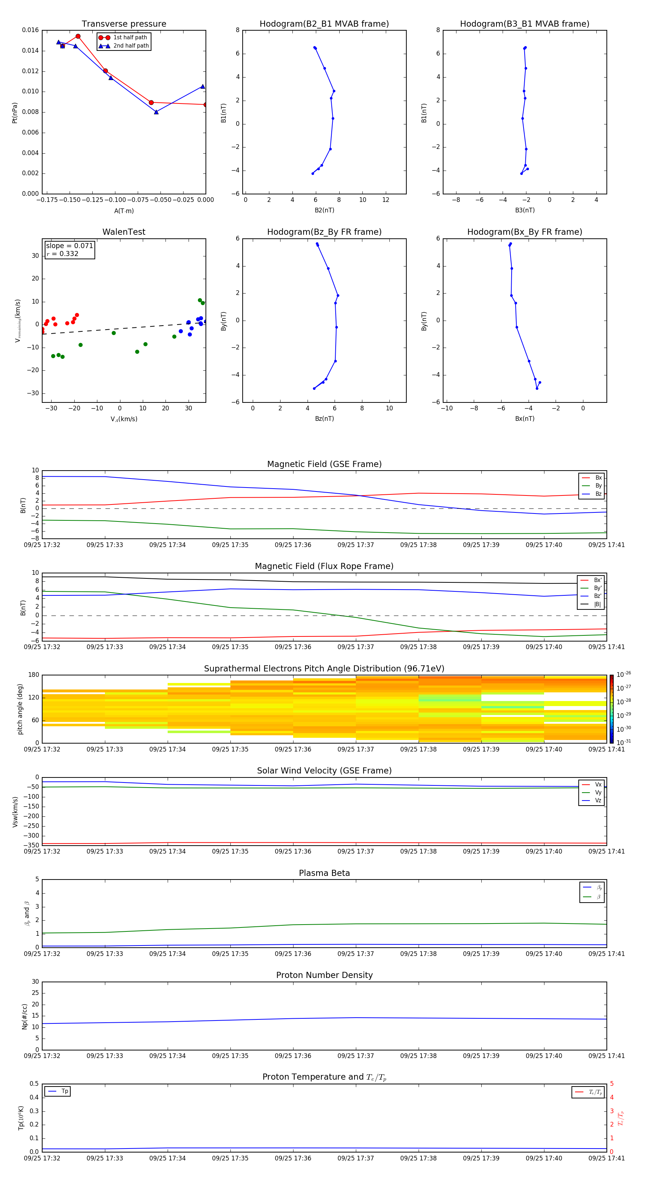
Task: Select the 'Bx' entry in the GSE magnetic field legend
Action: (592, 478)
